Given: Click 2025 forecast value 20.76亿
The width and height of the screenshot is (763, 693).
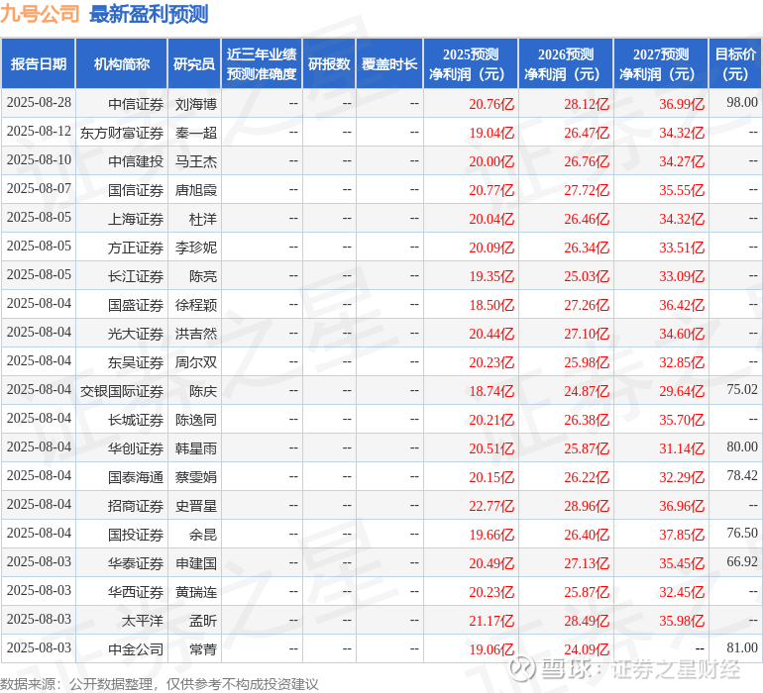Looking at the screenshot, I should (x=491, y=104).
